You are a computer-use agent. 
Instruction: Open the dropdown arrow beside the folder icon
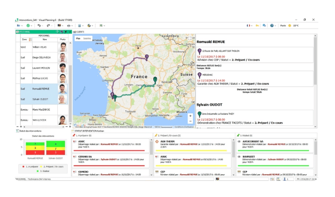click(22, 26)
